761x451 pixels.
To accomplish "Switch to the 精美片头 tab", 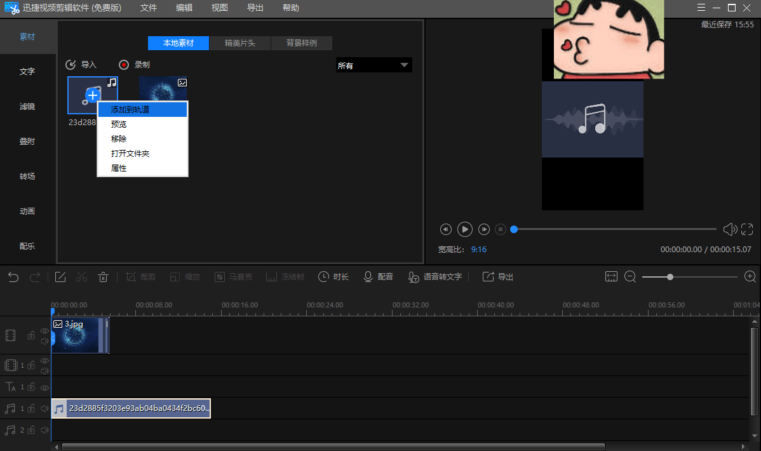I will tap(239, 43).
